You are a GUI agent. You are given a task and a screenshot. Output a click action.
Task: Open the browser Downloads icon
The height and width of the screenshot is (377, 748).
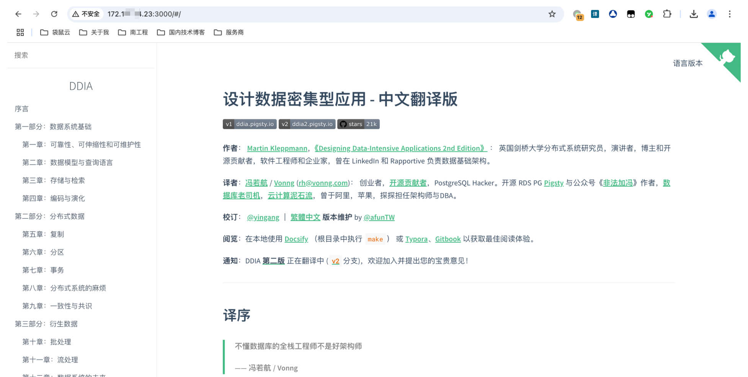(x=694, y=14)
